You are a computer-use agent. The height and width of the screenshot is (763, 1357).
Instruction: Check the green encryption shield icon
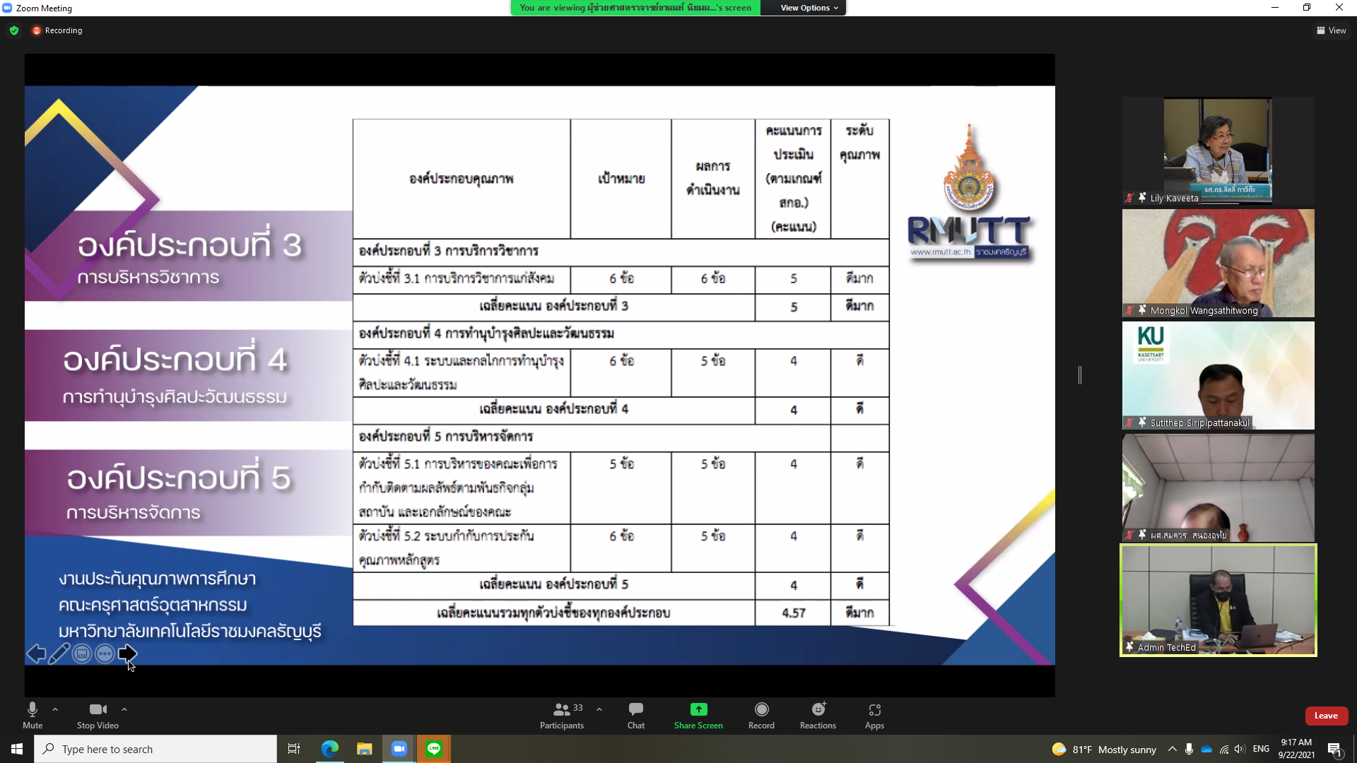coord(14,30)
